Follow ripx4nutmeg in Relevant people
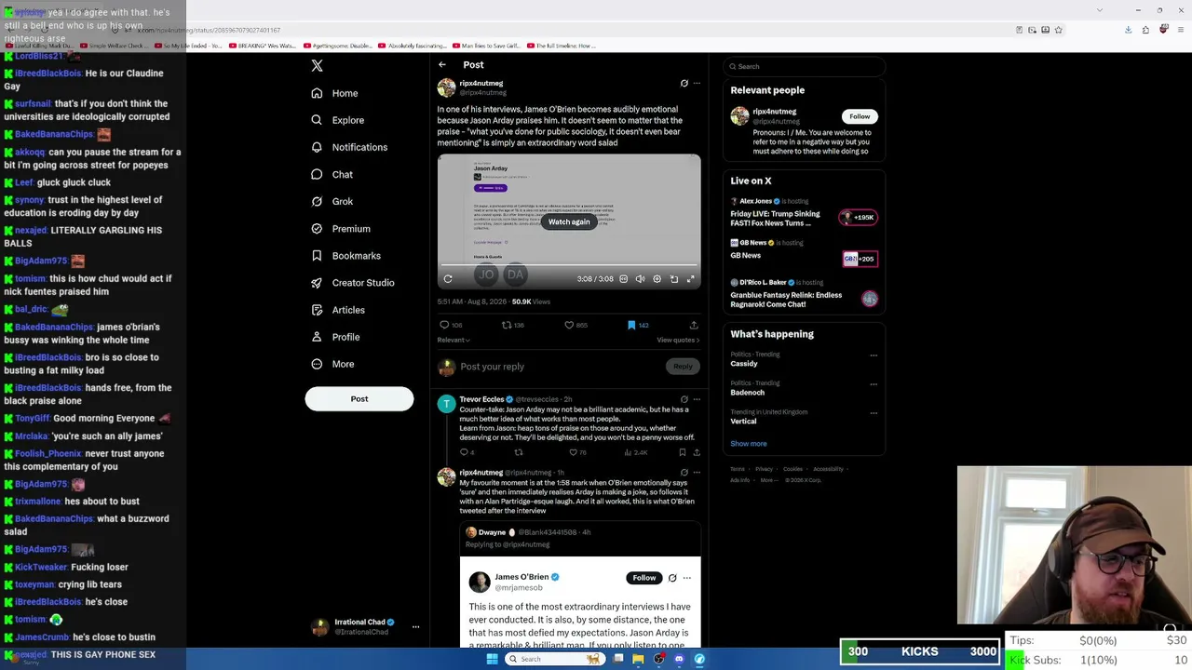This screenshot has width=1192, height=670. point(860,116)
